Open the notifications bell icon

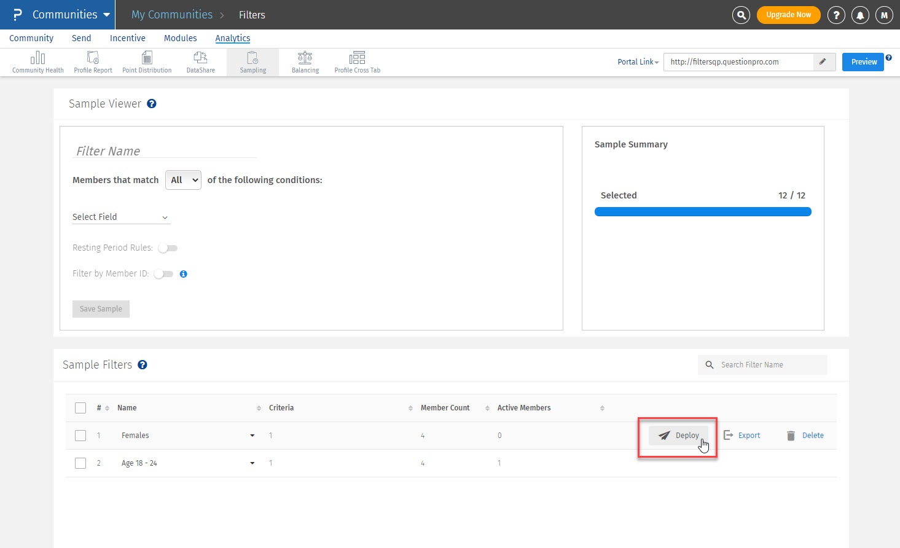point(860,15)
